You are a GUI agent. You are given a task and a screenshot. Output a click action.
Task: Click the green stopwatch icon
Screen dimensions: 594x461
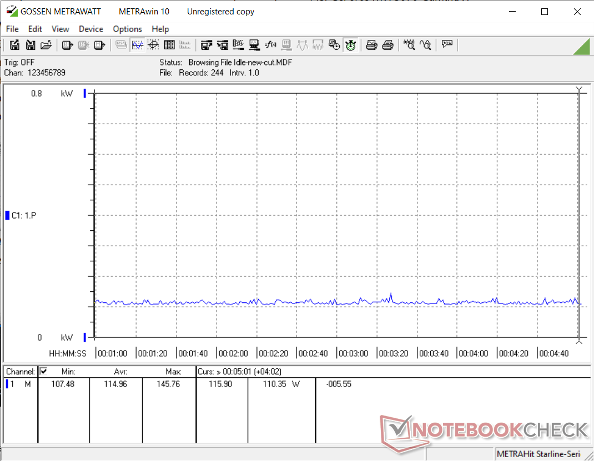point(350,45)
